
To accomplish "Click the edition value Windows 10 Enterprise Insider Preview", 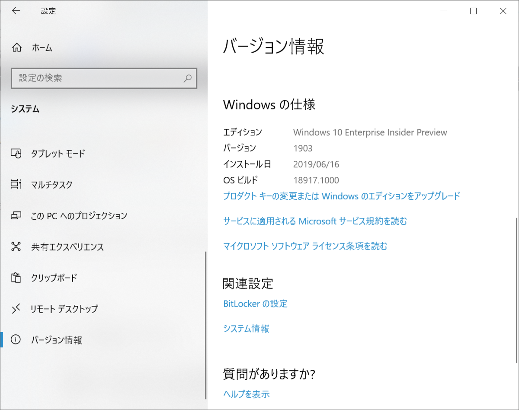I will coord(370,132).
